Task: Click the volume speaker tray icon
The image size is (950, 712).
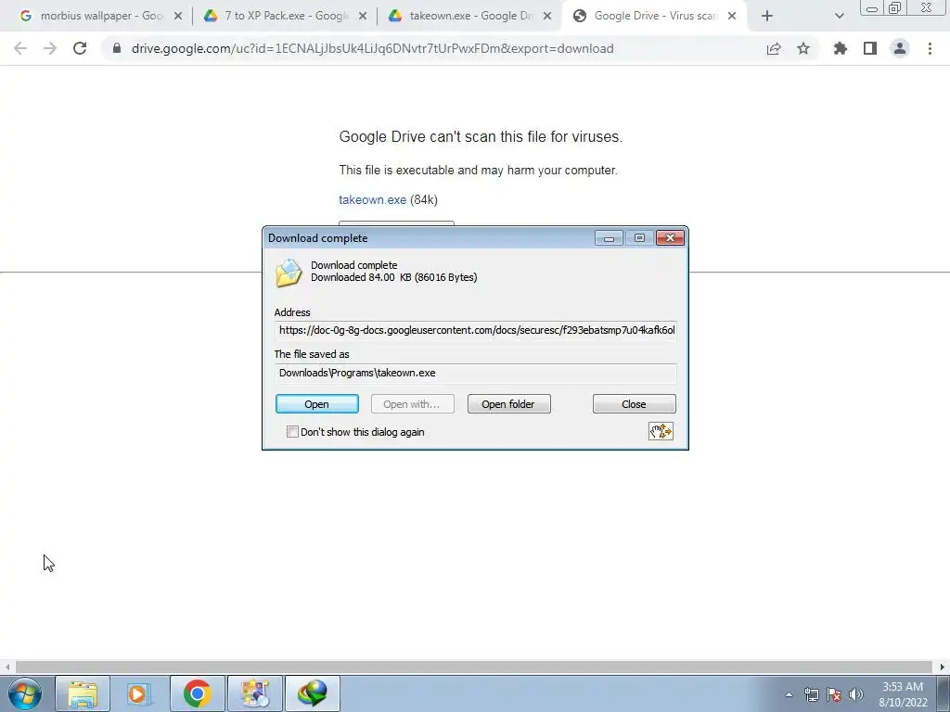Action: point(856,694)
